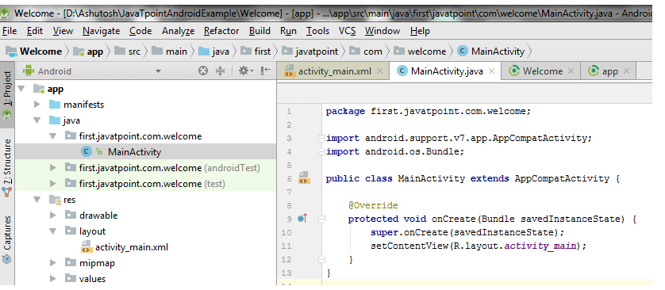This screenshot has height=290, width=665.
Task: Click the java breadcrumb folder
Action: tap(214, 52)
